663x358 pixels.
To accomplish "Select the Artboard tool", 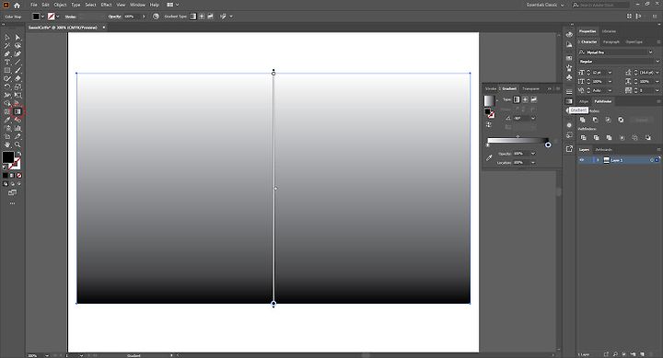I will (x=7, y=136).
